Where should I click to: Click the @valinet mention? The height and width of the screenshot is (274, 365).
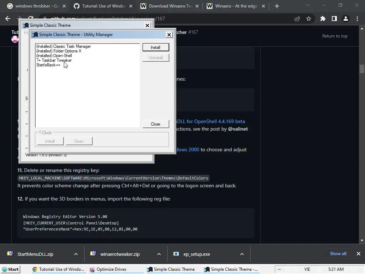tap(238, 129)
